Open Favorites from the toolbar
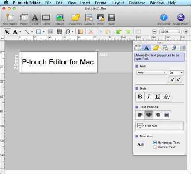 [x=76, y=19]
